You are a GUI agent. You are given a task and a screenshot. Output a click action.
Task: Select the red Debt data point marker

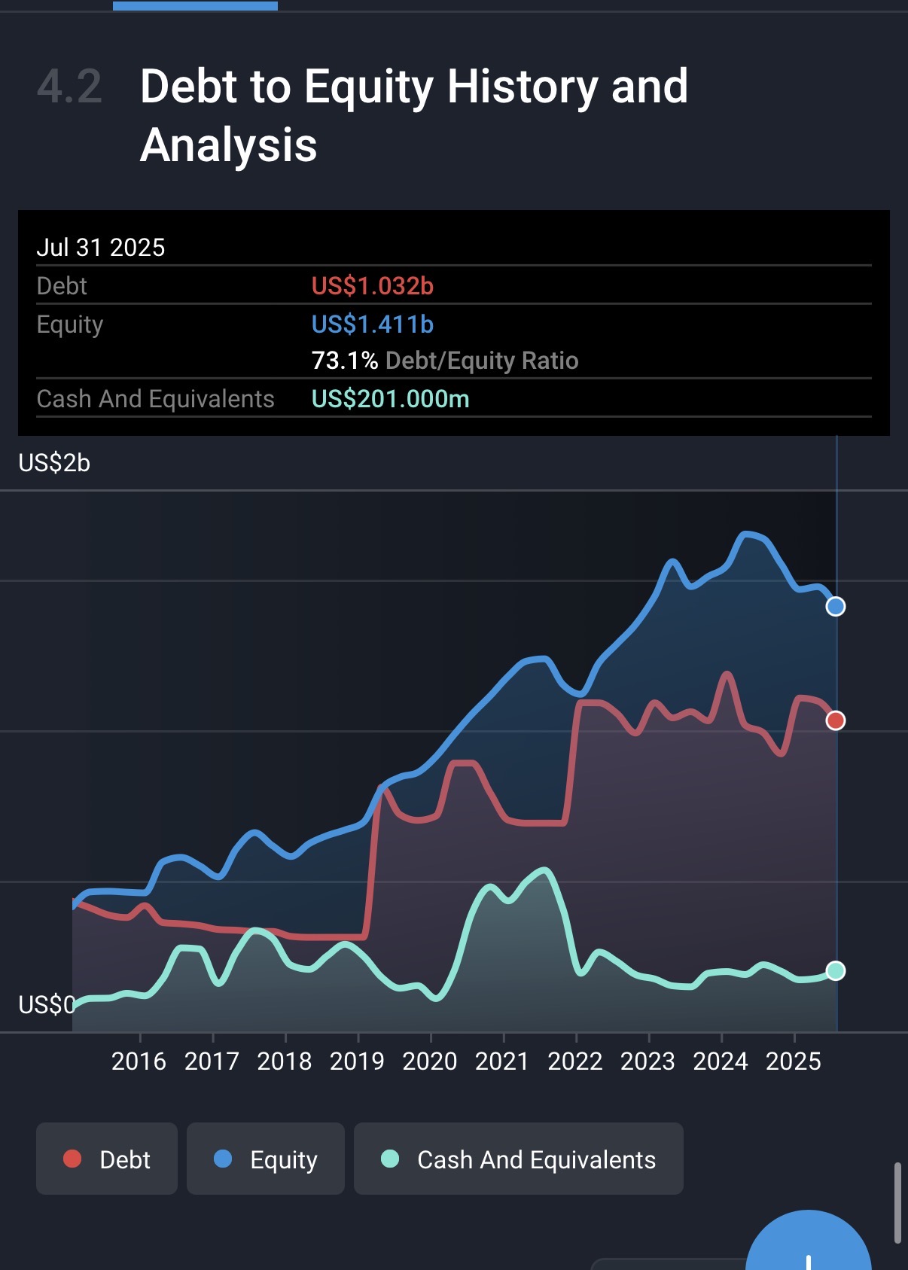(x=835, y=720)
